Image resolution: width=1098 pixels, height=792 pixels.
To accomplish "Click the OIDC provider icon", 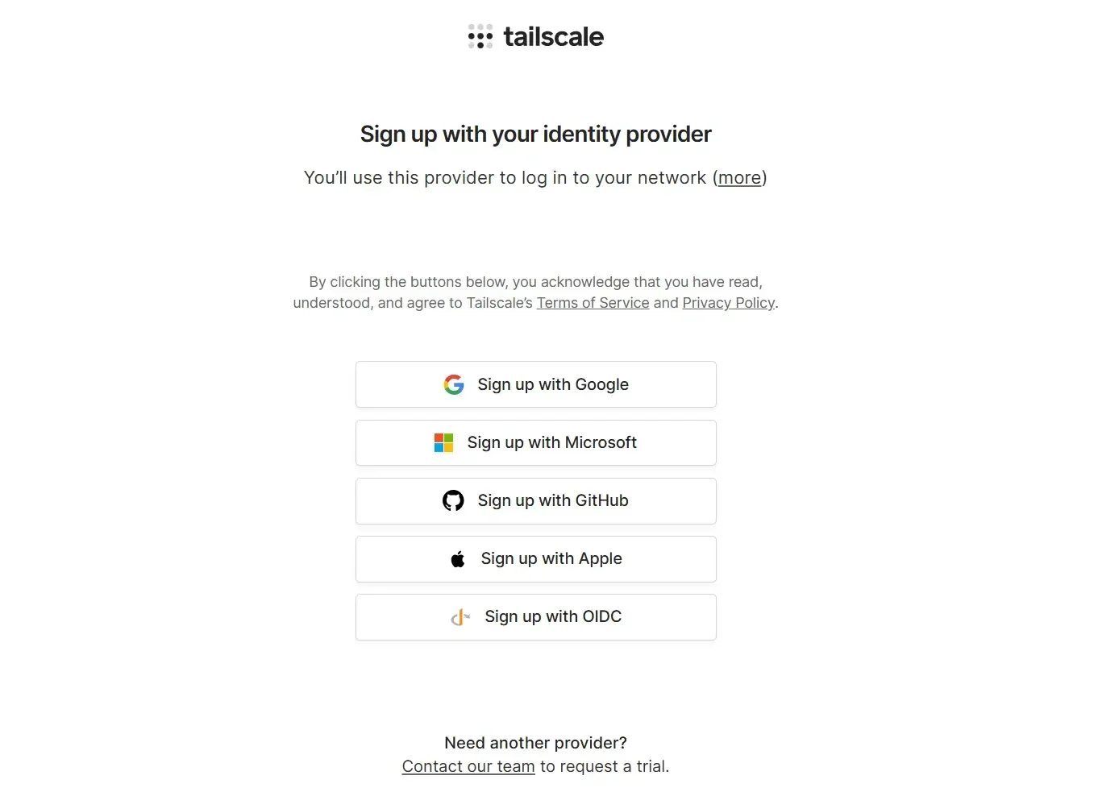I will [x=460, y=617].
